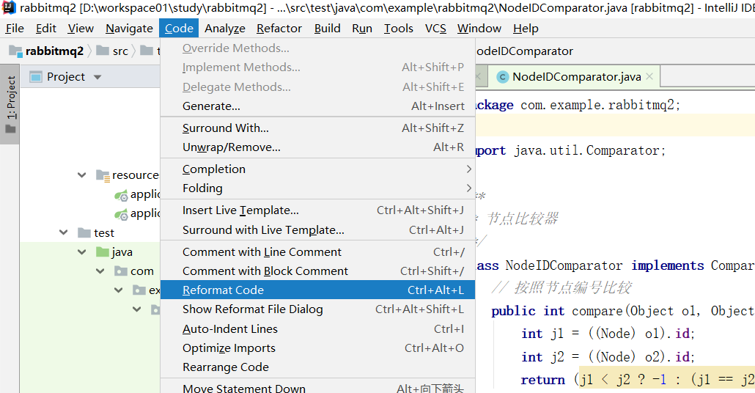755x393 pixels.
Task: Click the resources folder icon
Action: coord(103,175)
